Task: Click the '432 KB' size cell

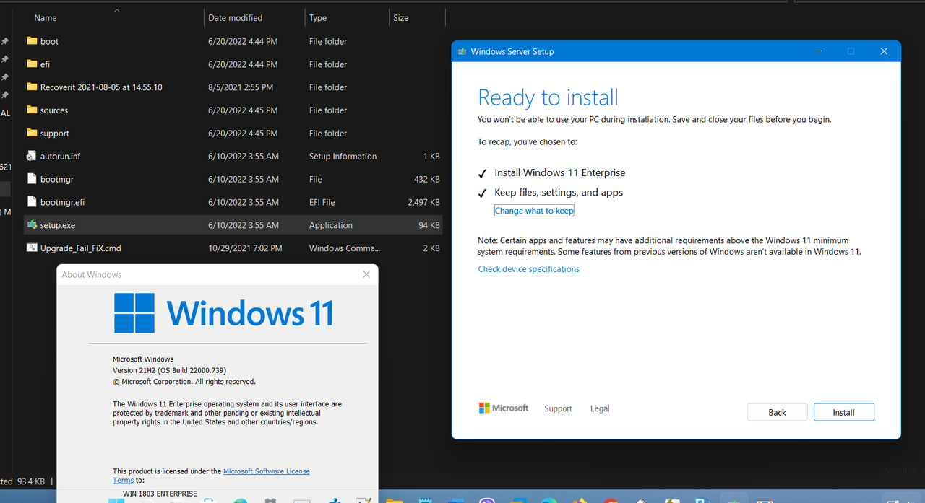Action: click(426, 179)
